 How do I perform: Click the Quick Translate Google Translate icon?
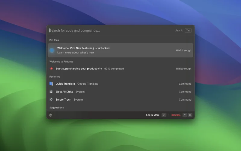click(51, 84)
